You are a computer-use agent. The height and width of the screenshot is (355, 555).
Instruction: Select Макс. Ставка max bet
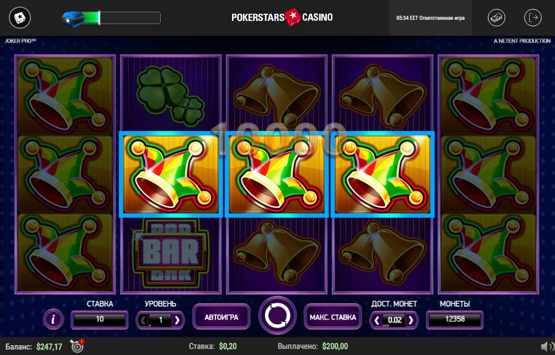pos(333,317)
